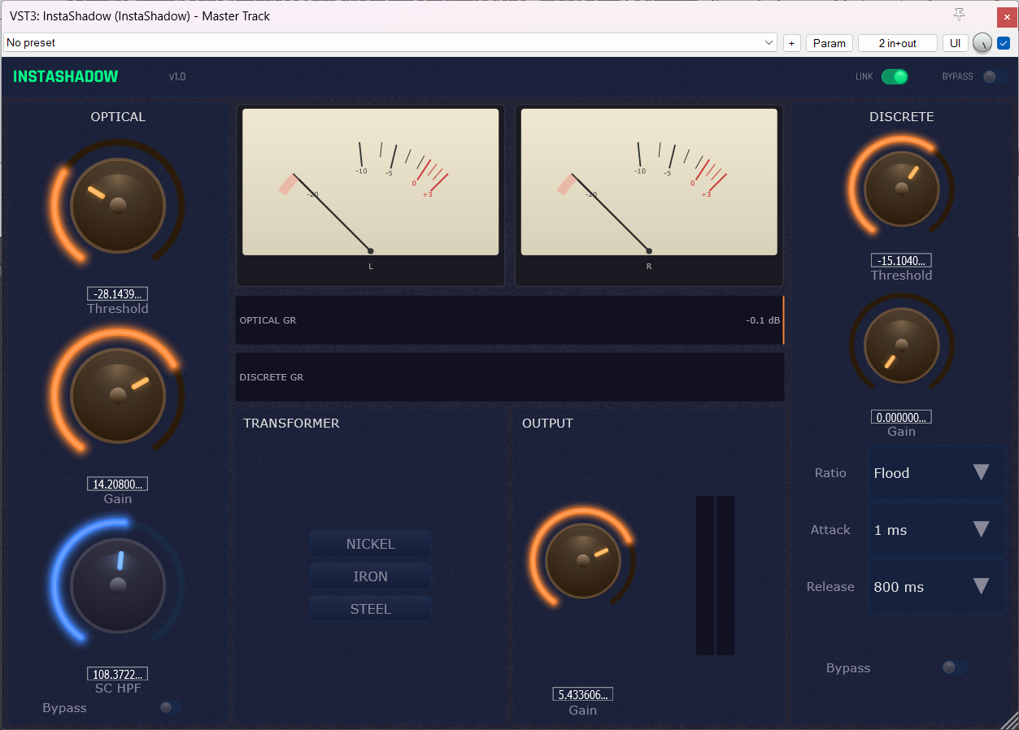
Task: Expand the Attack dropdown showing 1 ms
Action: 936,529
